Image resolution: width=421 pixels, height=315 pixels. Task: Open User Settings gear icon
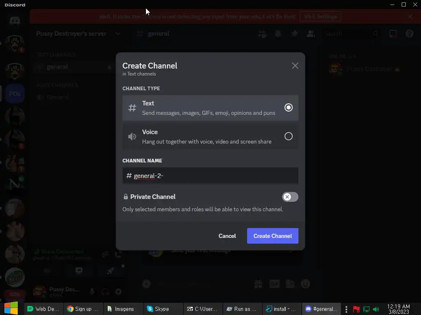118,292
